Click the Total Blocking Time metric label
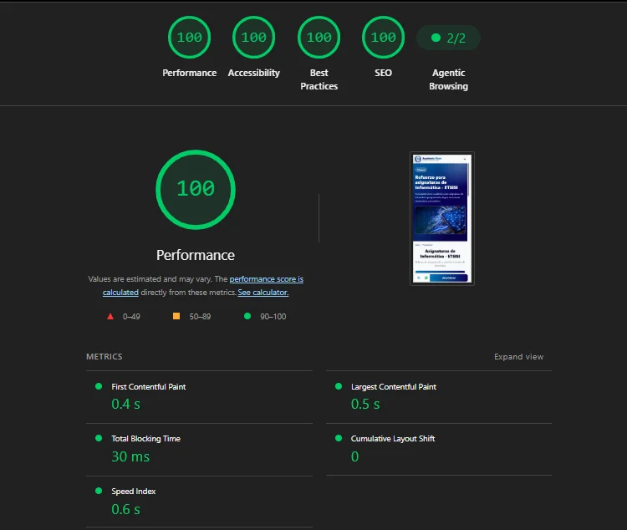The image size is (627, 530). click(x=145, y=438)
